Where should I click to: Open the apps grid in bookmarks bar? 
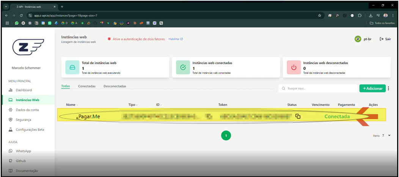pos(7,23)
